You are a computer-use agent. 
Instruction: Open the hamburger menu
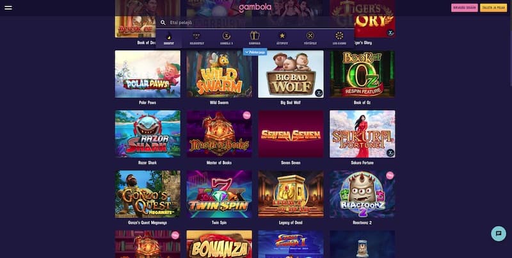(8, 8)
